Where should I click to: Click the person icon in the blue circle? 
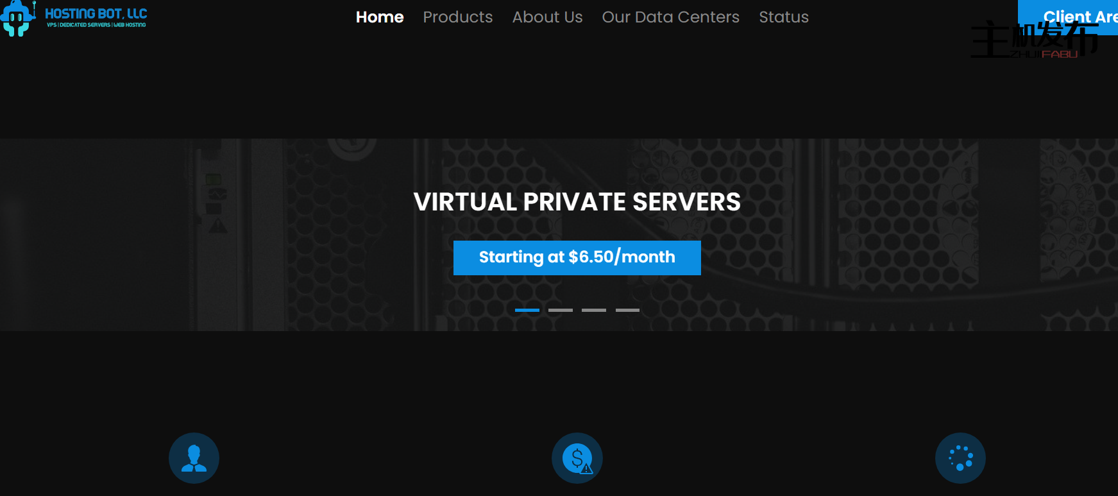coord(194,458)
